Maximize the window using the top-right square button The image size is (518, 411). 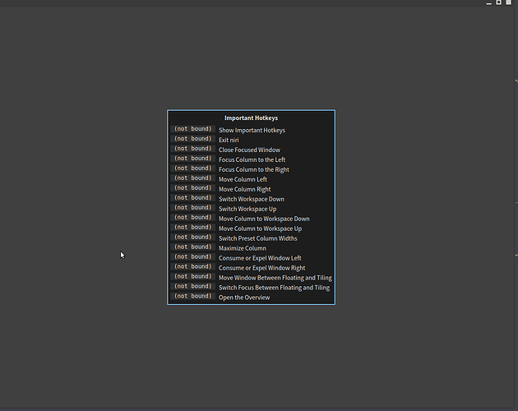click(499, 2)
